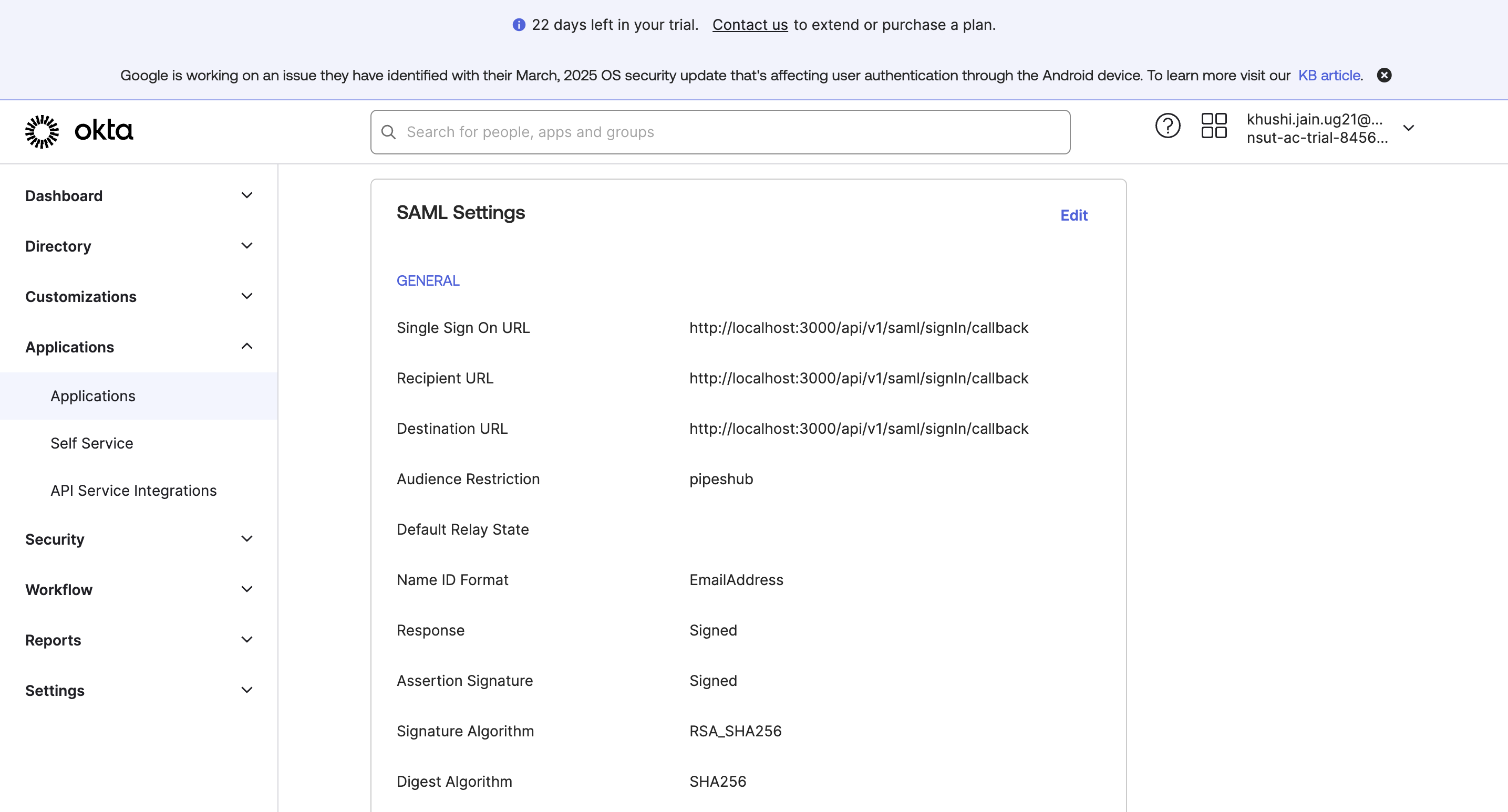Open the KB article link
This screenshot has height=812, width=1508.
1329,76
